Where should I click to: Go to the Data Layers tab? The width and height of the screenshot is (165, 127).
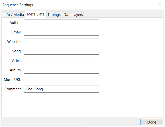(73, 15)
